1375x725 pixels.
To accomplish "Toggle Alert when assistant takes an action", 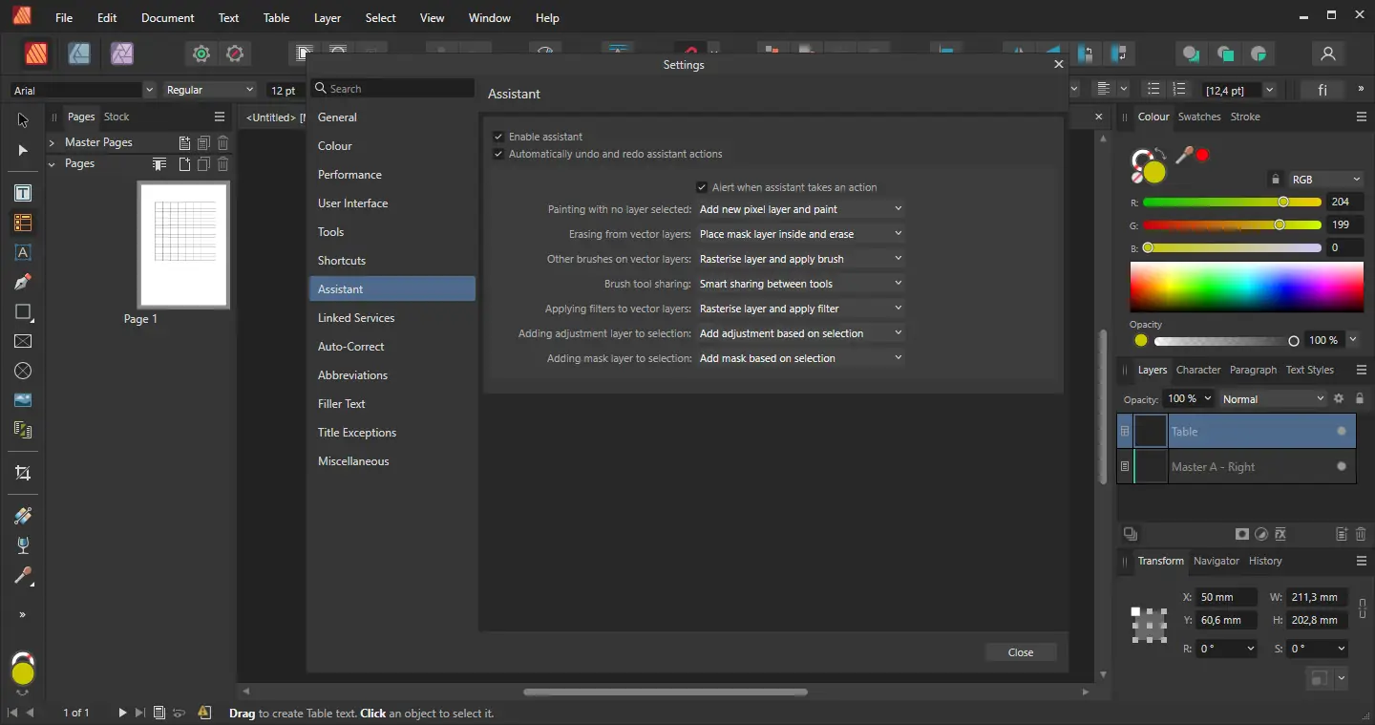I will pyautogui.click(x=702, y=187).
